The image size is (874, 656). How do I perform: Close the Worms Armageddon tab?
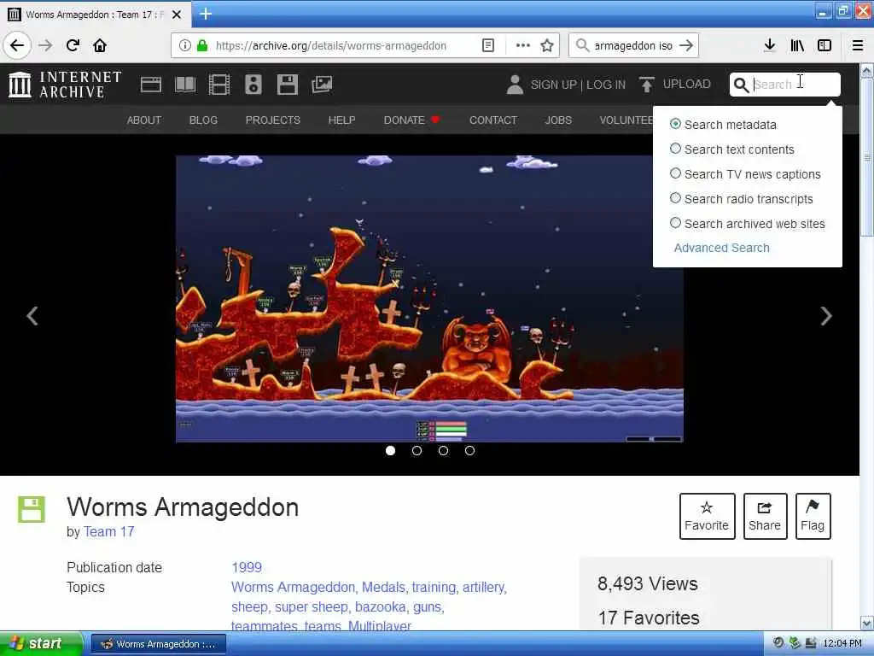pos(177,15)
